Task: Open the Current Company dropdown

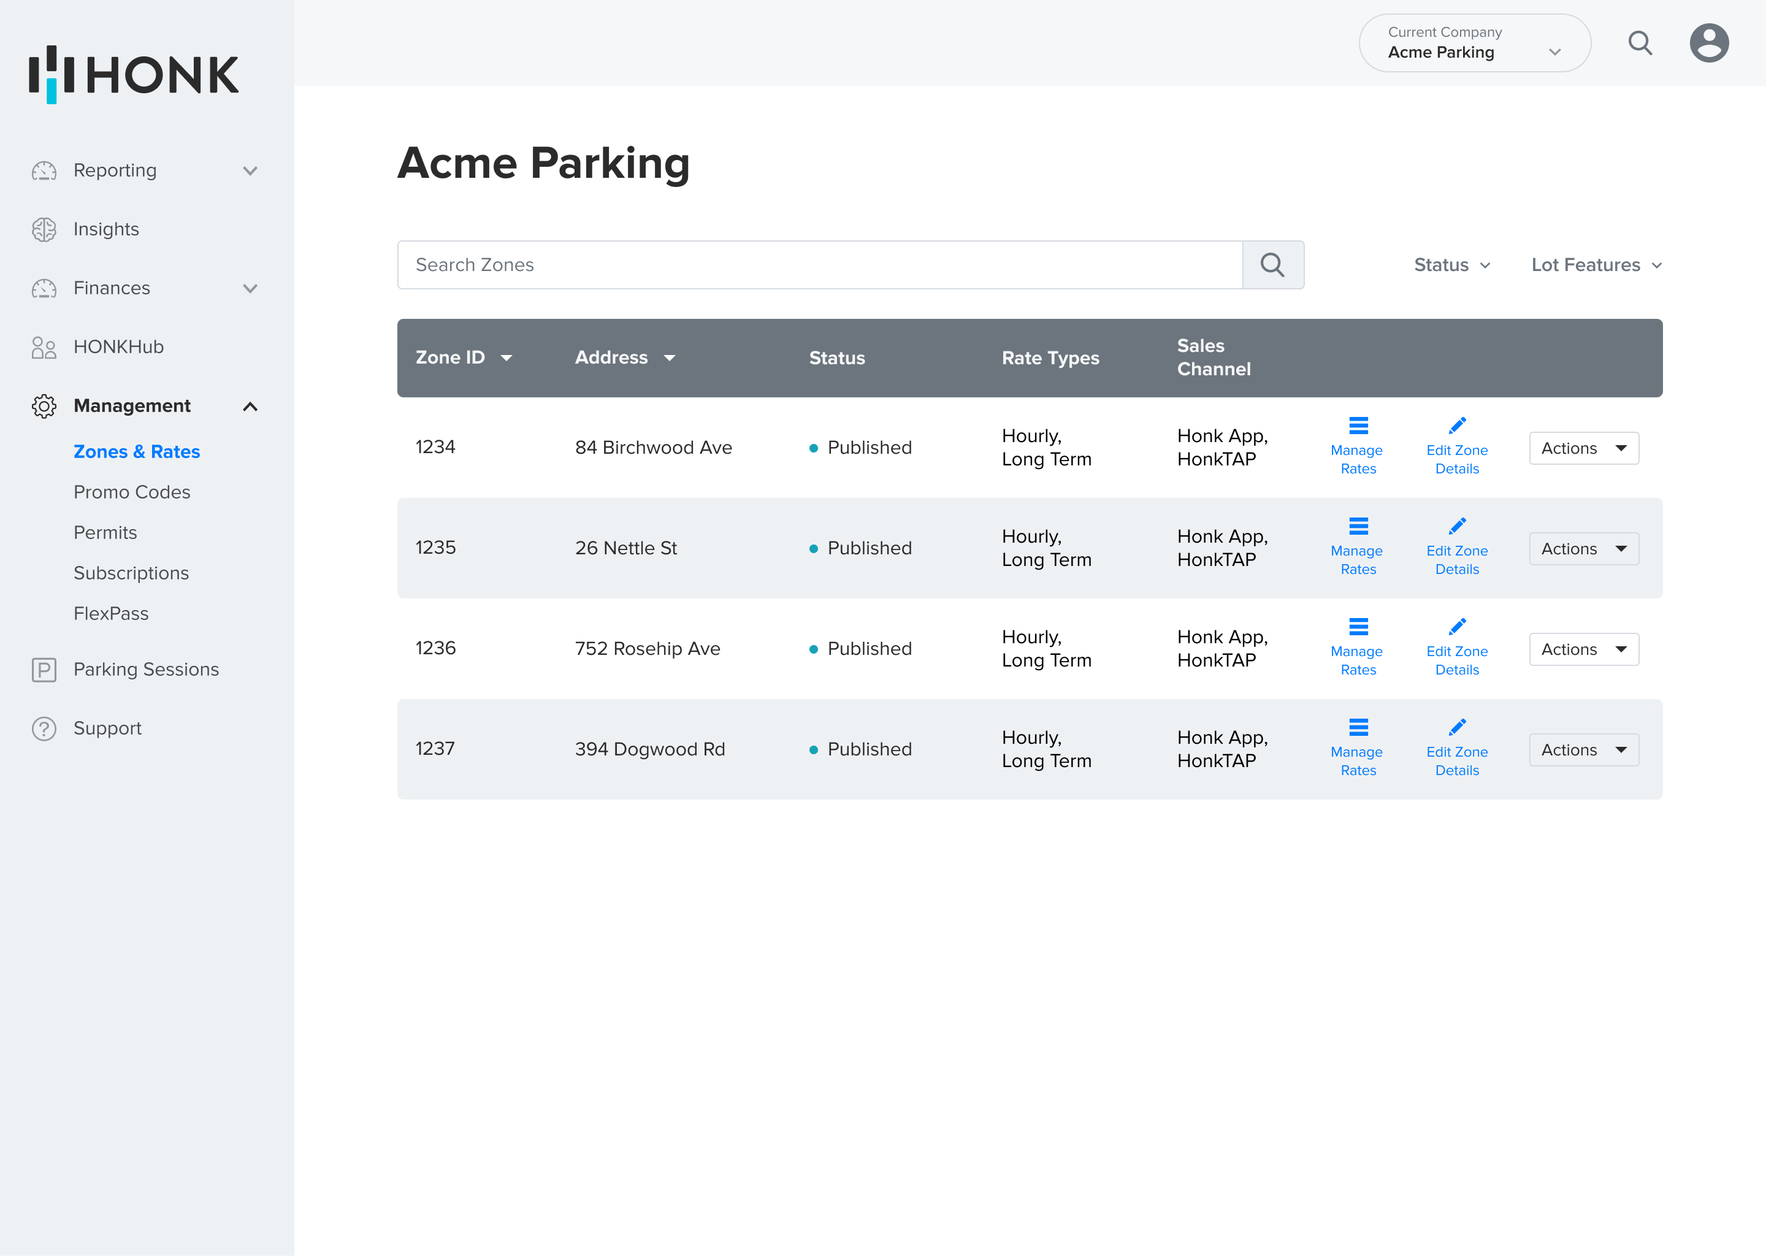Action: coord(1474,44)
